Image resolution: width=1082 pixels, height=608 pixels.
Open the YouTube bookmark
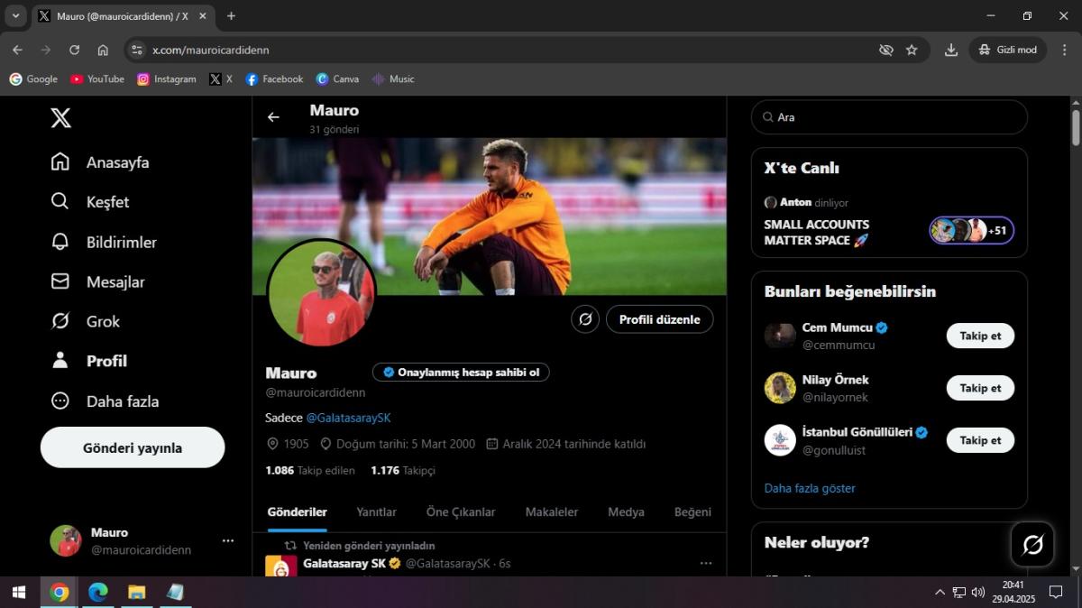(x=97, y=79)
